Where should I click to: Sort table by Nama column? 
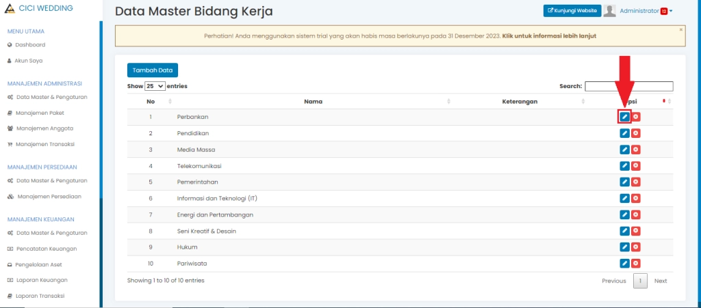313,102
